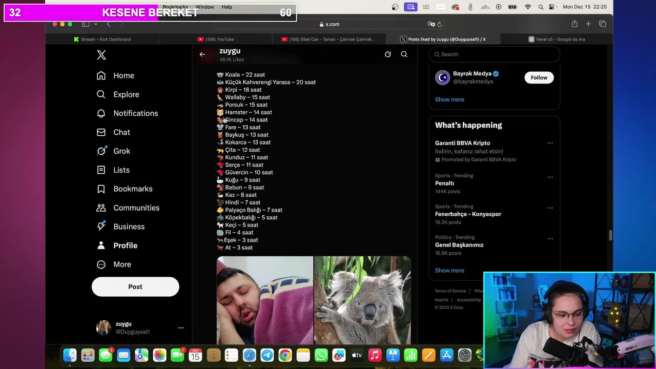Select the Posts liked by zuygu tab
Screen dimensions: 656x369
[443, 39]
